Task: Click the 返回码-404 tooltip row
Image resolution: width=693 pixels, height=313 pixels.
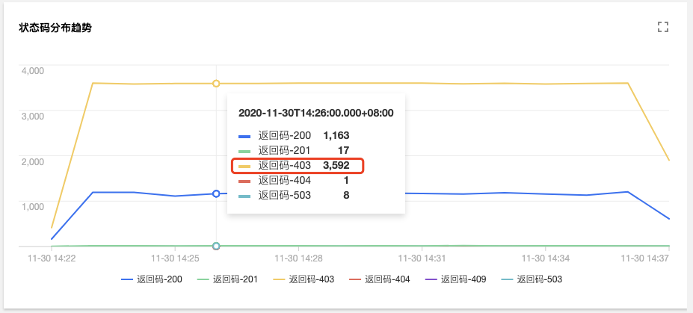Action: coord(294,181)
